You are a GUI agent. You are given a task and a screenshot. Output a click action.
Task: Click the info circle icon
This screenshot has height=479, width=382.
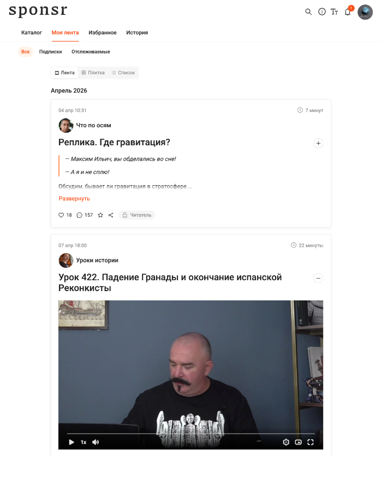click(x=322, y=12)
